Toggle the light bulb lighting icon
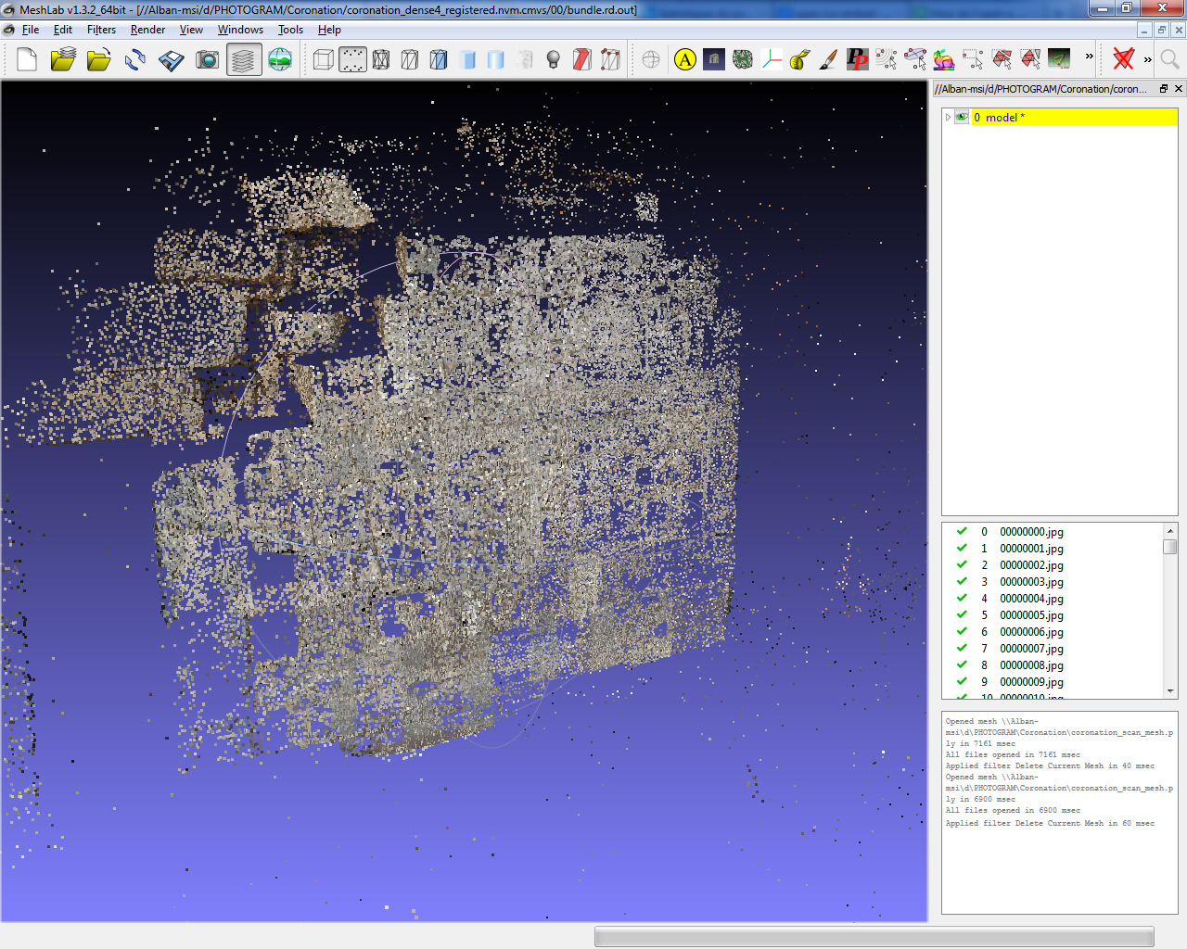The height and width of the screenshot is (949, 1187). [554, 60]
